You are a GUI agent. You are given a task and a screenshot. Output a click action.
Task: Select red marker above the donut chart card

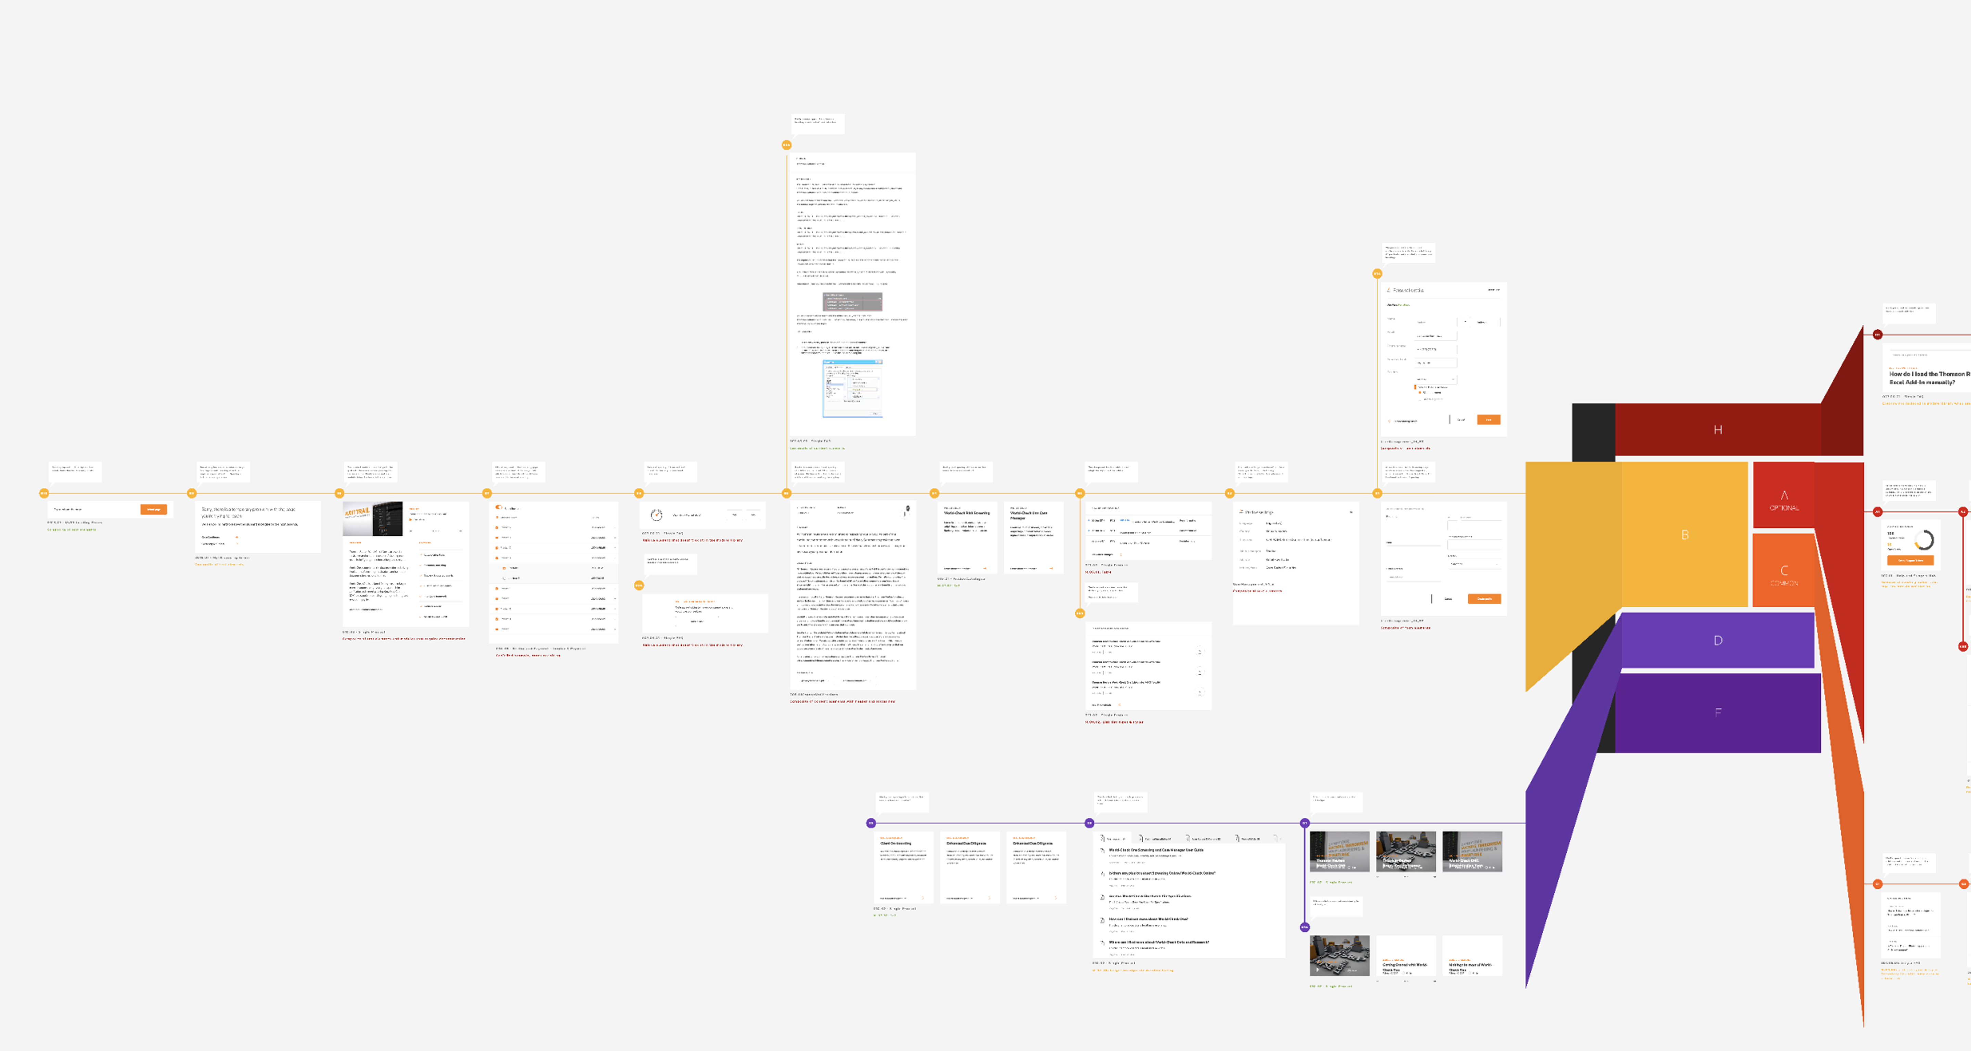point(1877,512)
